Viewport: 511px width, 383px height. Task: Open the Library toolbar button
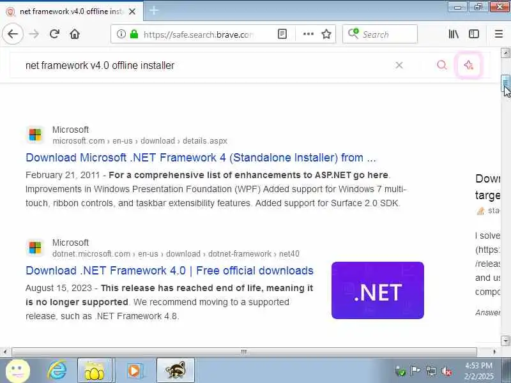click(x=454, y=34)
